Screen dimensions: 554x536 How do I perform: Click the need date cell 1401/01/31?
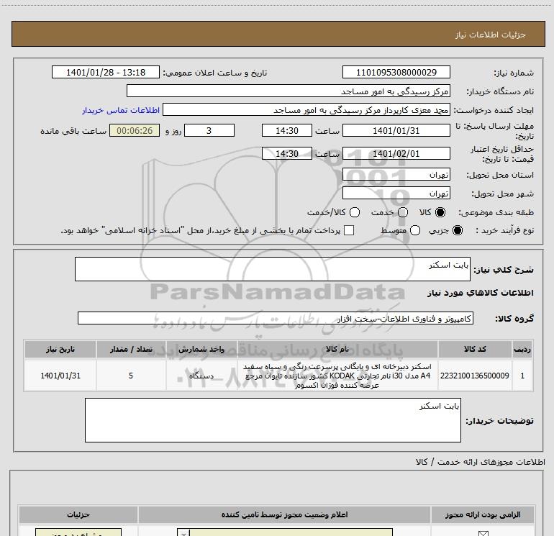tap(60, 376)
